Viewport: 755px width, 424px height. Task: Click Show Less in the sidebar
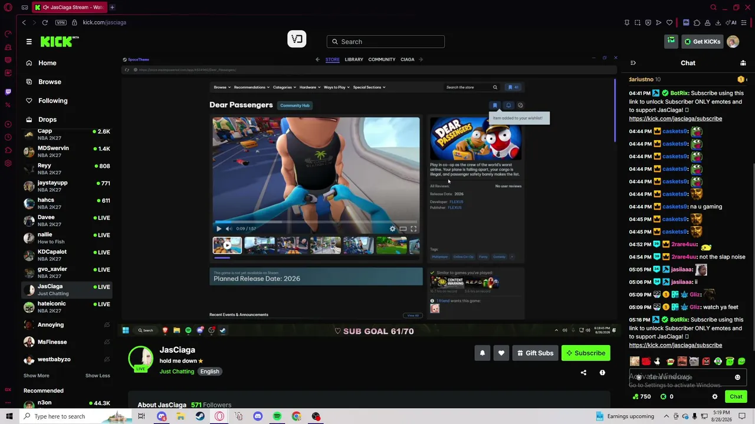[x=97, y=376]
